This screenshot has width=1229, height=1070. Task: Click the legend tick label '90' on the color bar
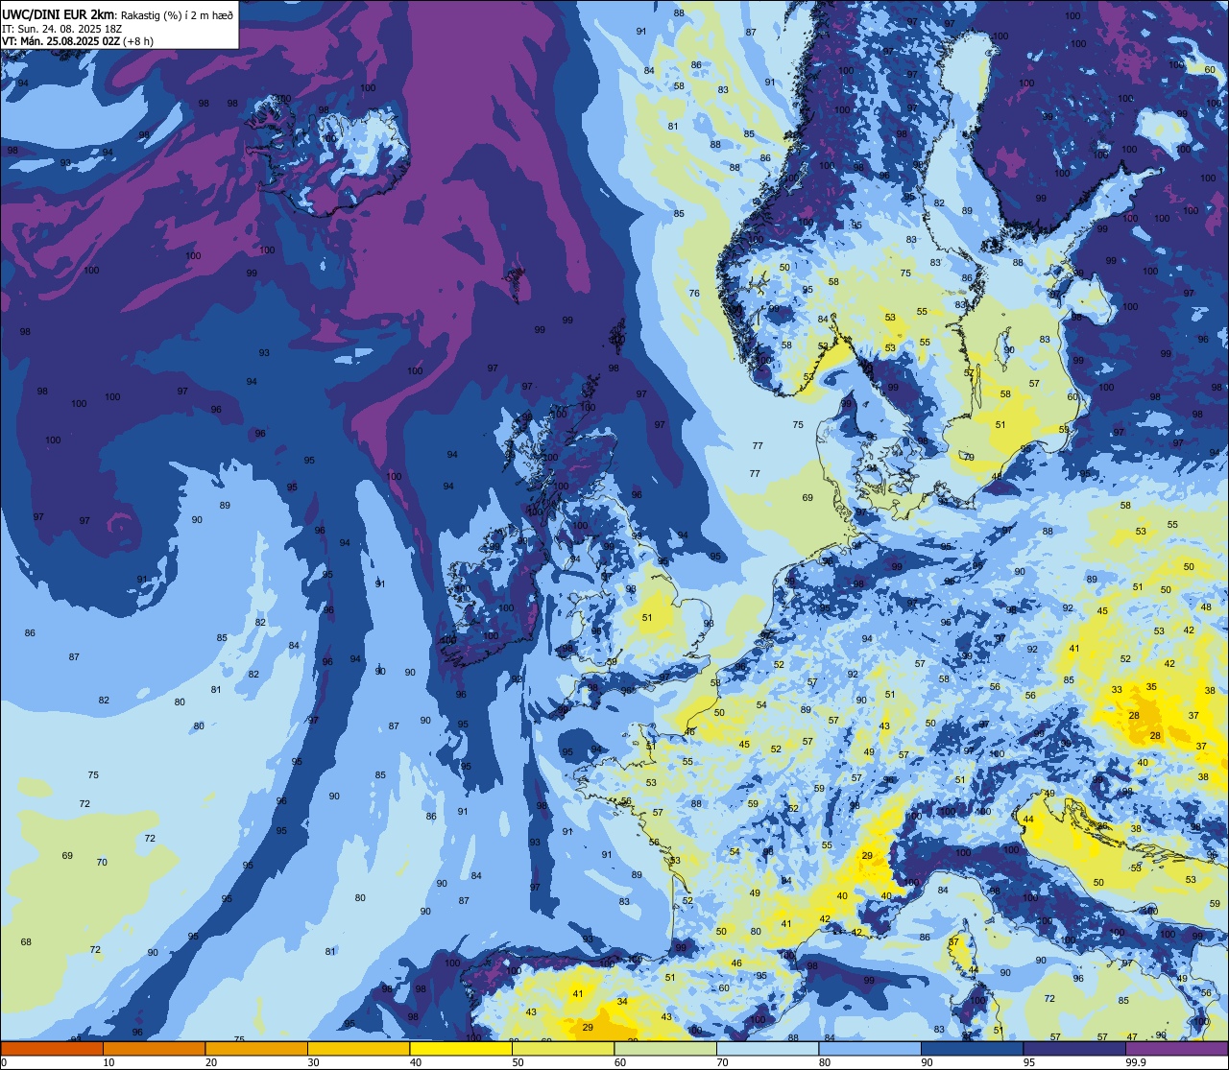927,1061
